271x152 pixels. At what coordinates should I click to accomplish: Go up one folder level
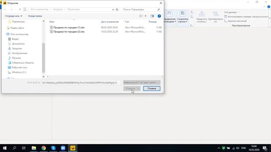20,9
